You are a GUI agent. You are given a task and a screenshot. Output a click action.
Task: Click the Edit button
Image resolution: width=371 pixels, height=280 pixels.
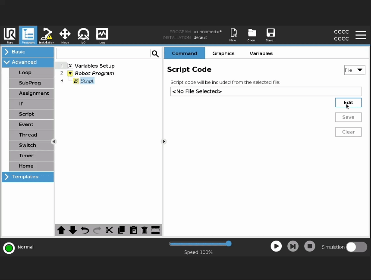tap(348, 103)
